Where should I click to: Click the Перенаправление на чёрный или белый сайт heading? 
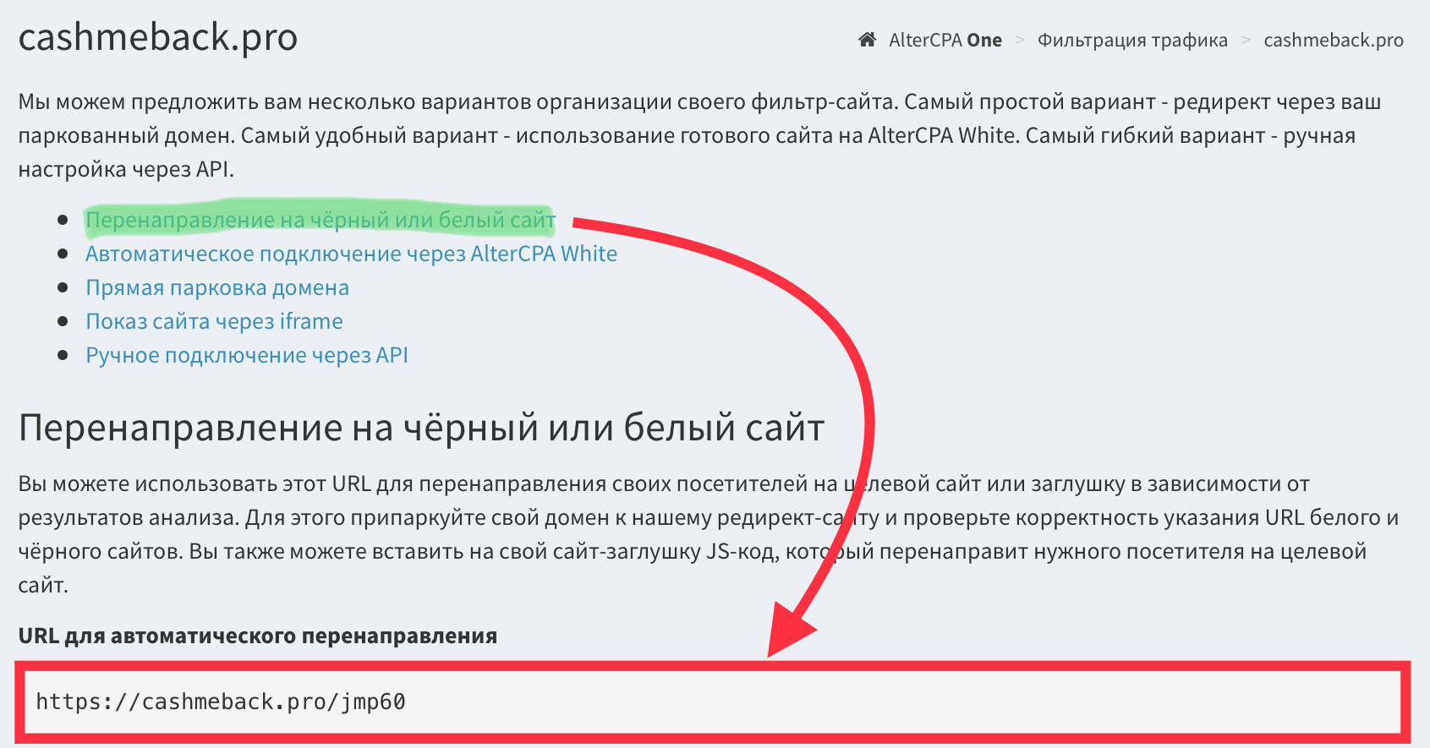pyautogui.click(x=421, y=428)
